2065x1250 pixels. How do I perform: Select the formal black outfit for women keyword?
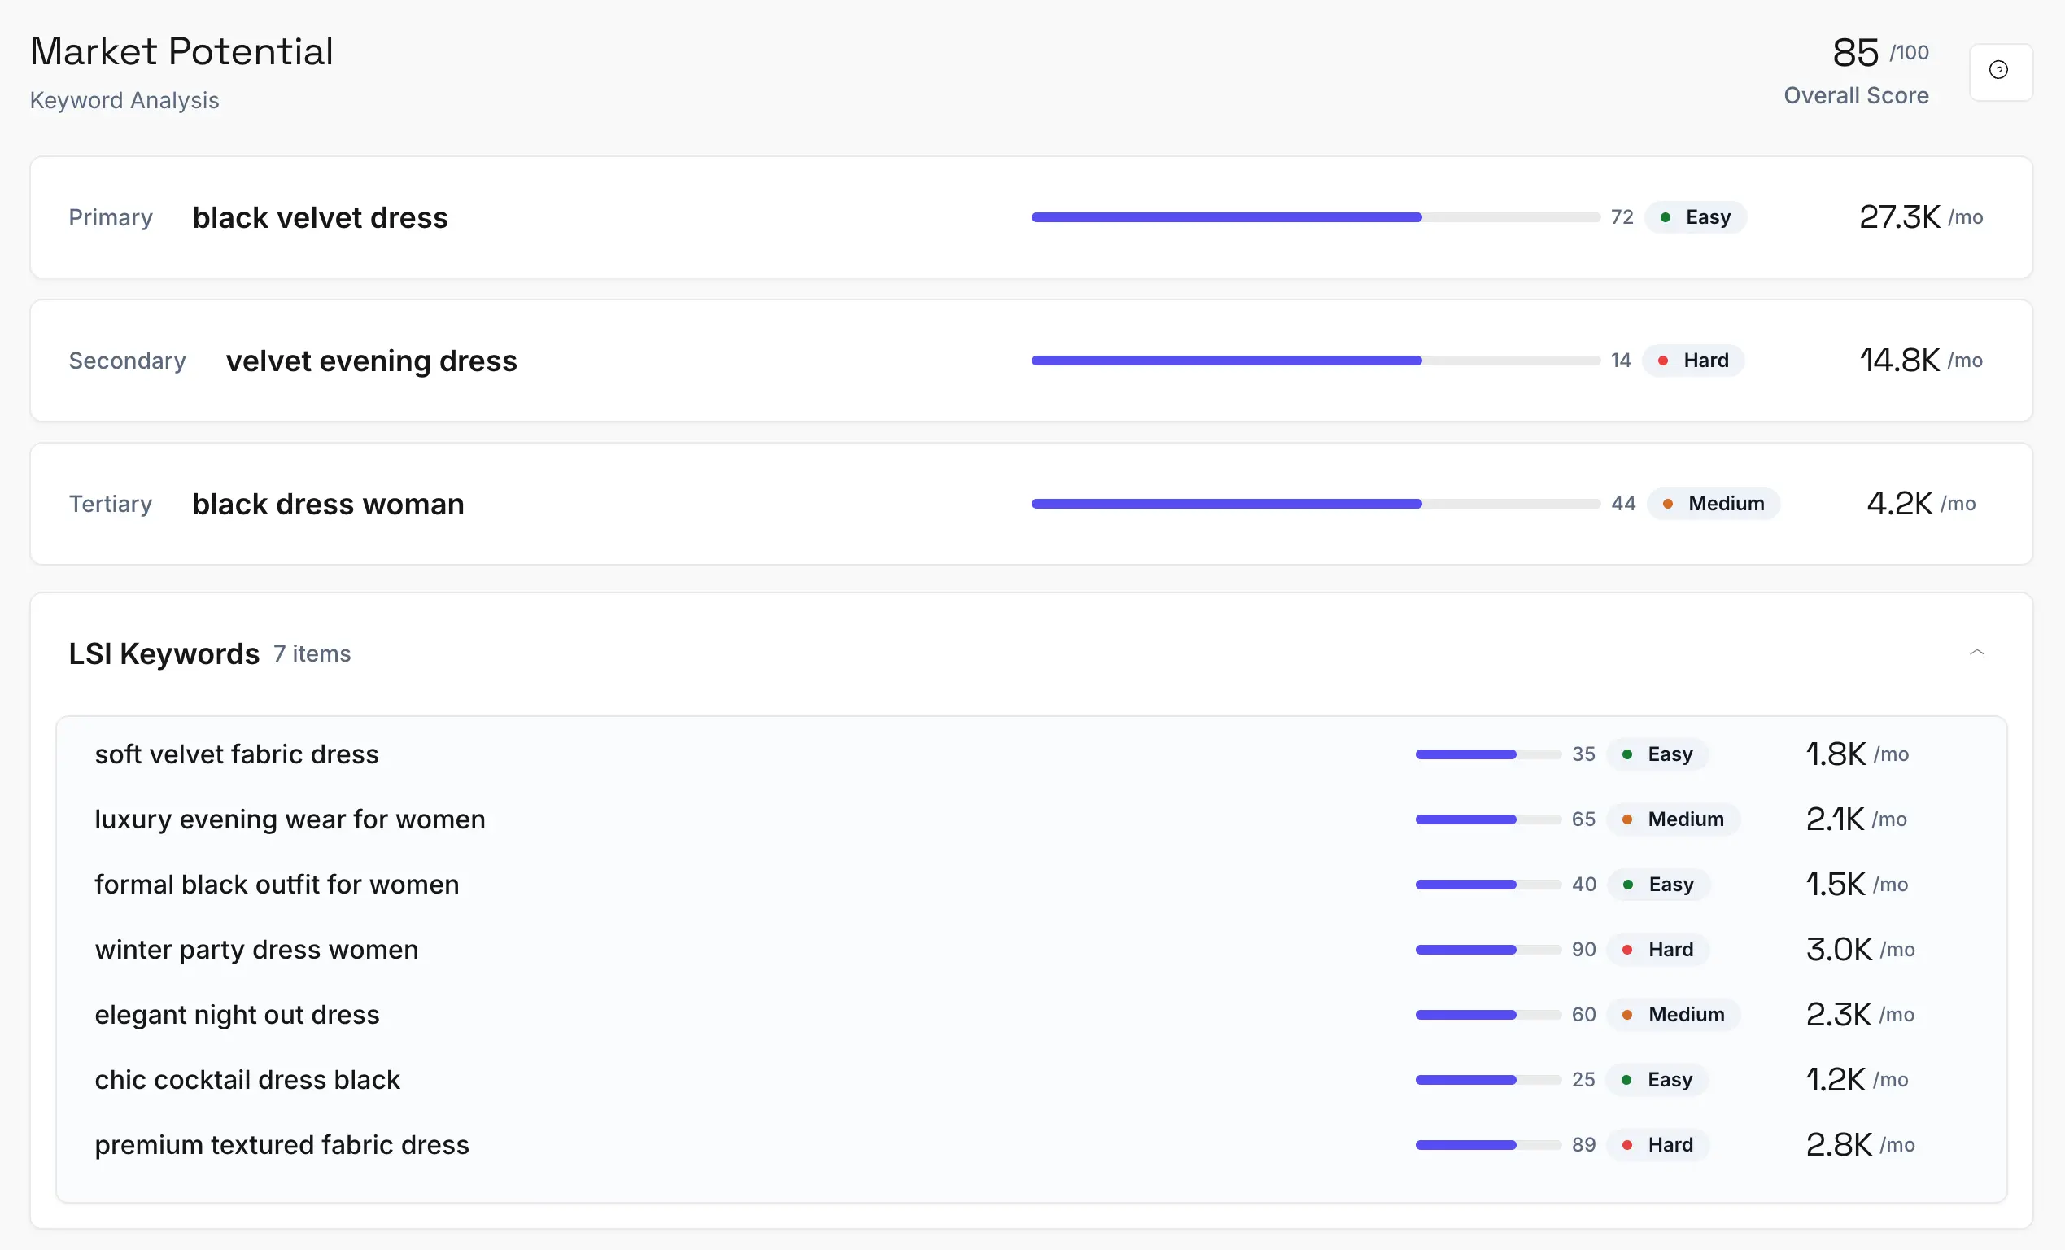277,885
